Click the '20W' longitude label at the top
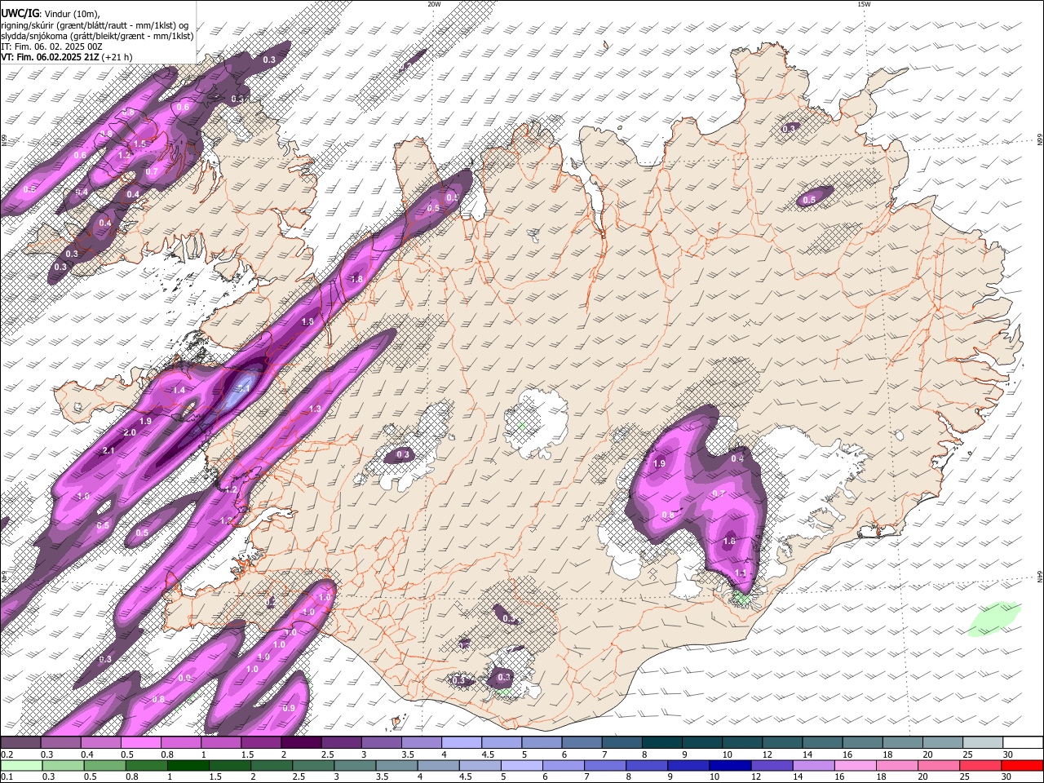Viewport: 1044px width, 783px height. coord(434,4)
